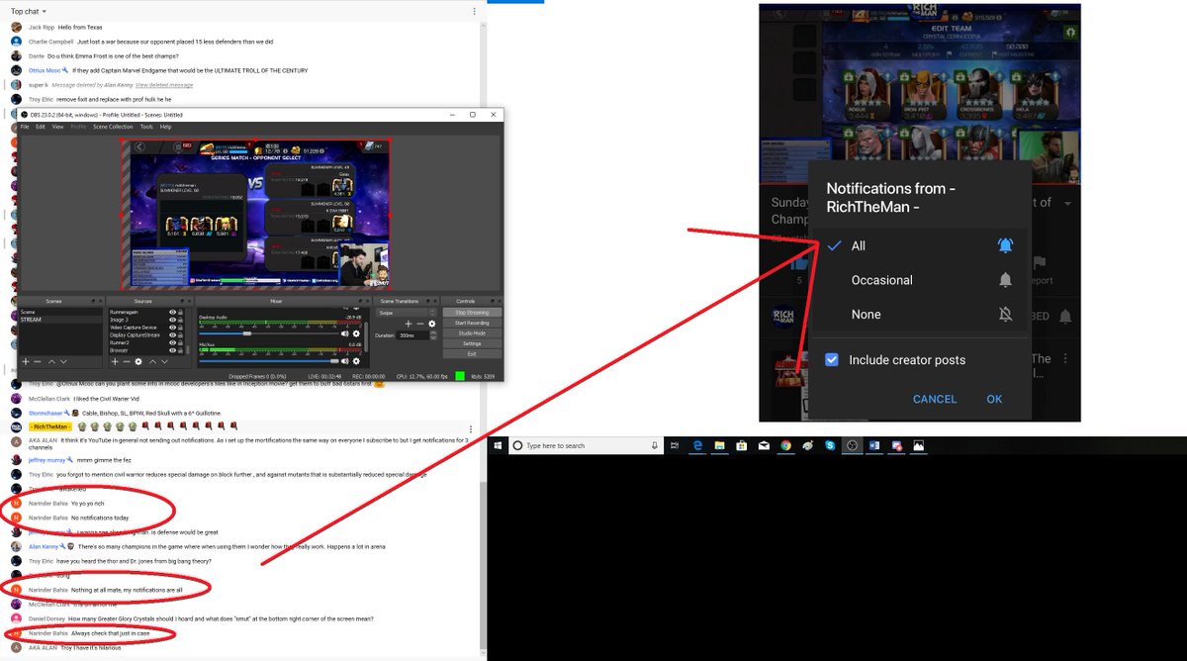Open OBS Settings button in Controls
Viewport: 1187px width, 661px height.
tap(472, 343)
